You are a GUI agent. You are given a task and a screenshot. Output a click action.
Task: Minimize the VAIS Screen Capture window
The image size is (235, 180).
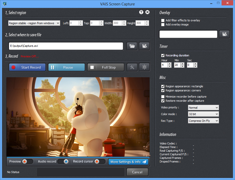pyautogui.click(x=211, y=3)
